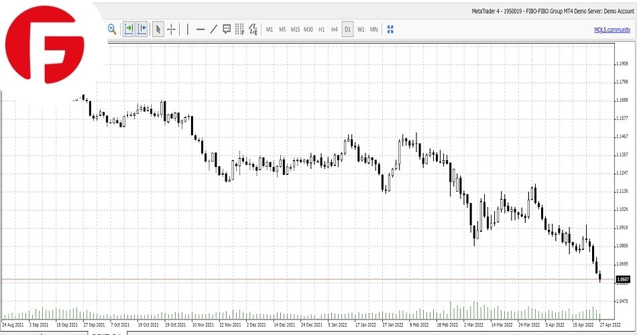This screenshot has height=335, width=637.
Task: Toggle the chart shift button
Action: tap(141, 29)
